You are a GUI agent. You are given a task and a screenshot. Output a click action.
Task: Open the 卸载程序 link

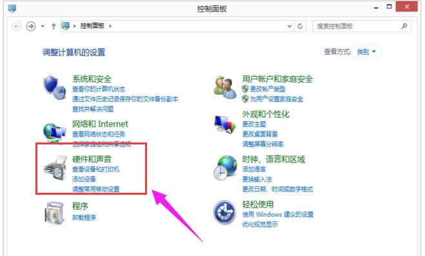84,217
